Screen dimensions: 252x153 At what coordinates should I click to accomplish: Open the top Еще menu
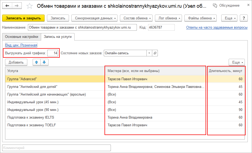229,18
